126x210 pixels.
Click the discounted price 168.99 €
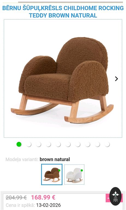pyautogui.click(x=43, y=197)
